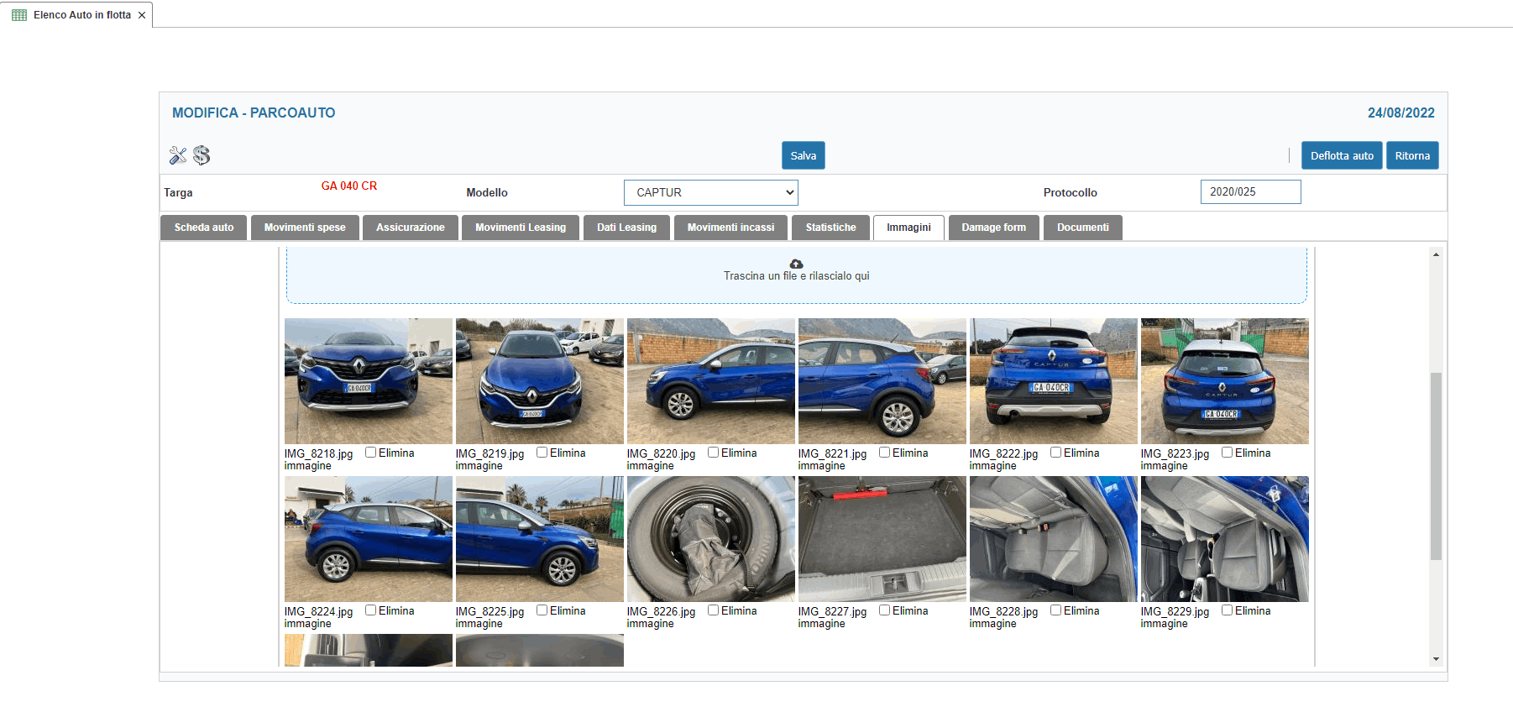Click the GA 040 CR plate text
Image resolution: width=1513 pixels, height=712 pixels.
point(349,186)
